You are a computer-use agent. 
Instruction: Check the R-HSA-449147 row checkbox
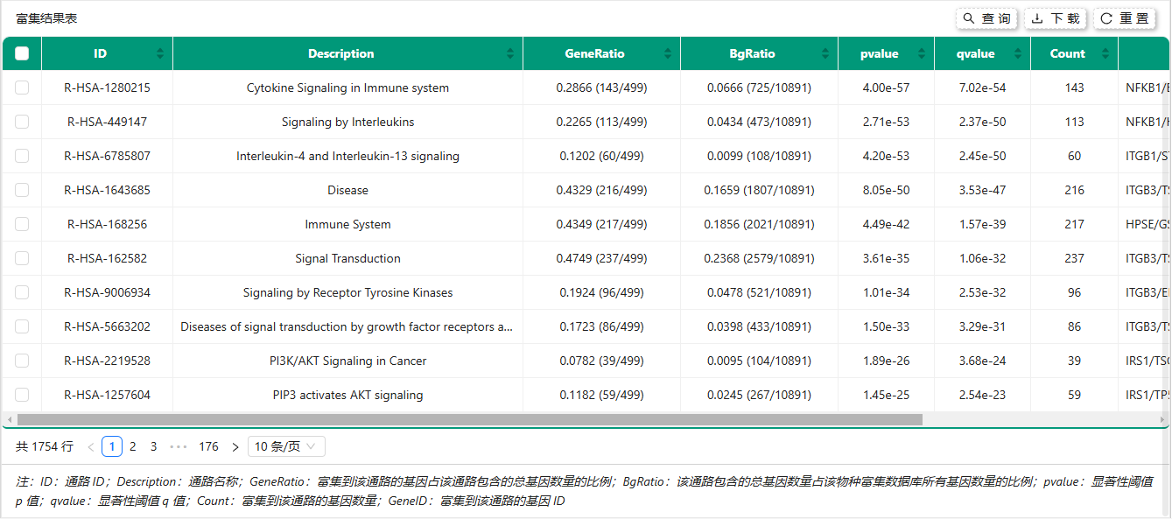coord(22,122)
